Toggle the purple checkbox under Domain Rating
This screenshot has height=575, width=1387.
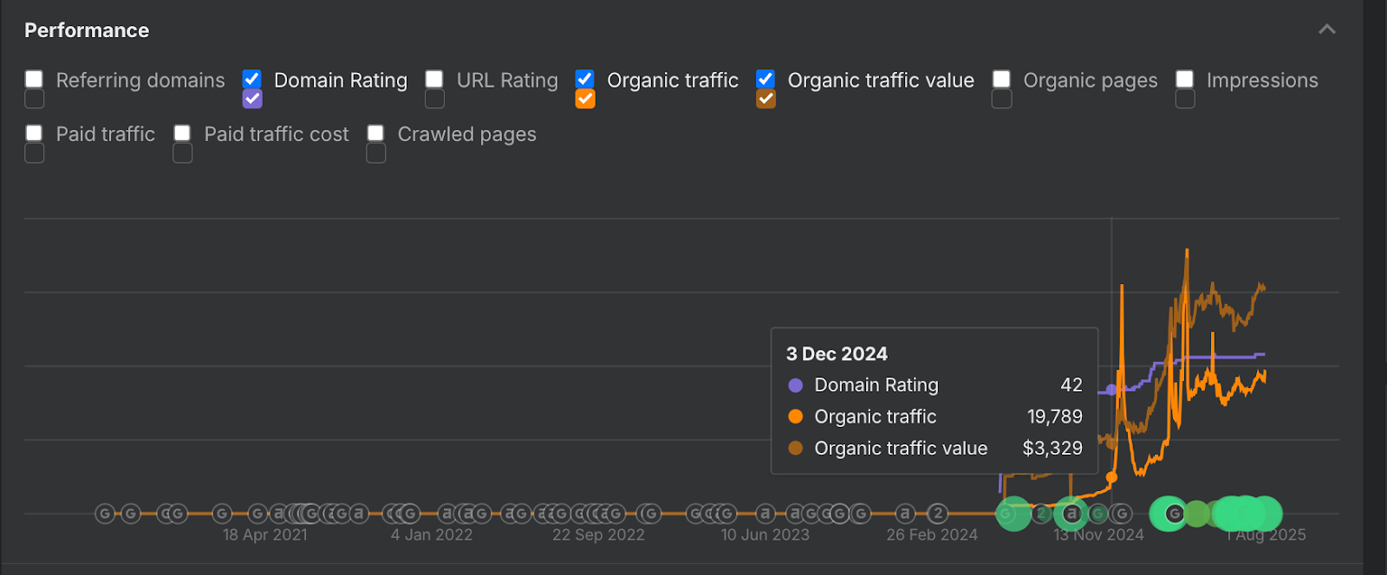(x=252, y=99)
